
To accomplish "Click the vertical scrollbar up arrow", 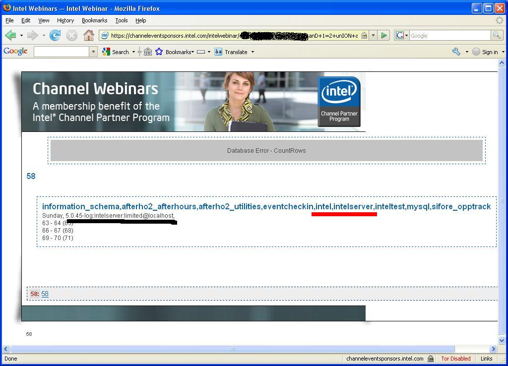I will (x=502, y=63).
